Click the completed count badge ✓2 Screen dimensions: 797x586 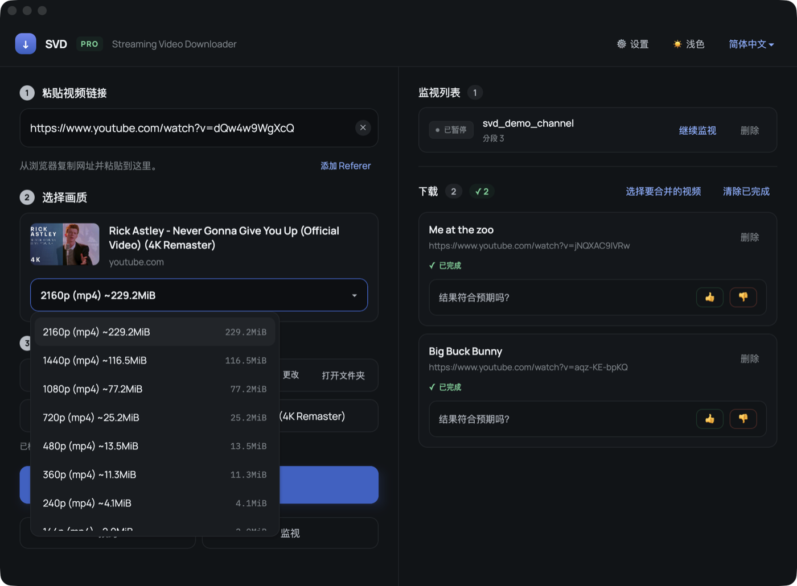[482, 191]
